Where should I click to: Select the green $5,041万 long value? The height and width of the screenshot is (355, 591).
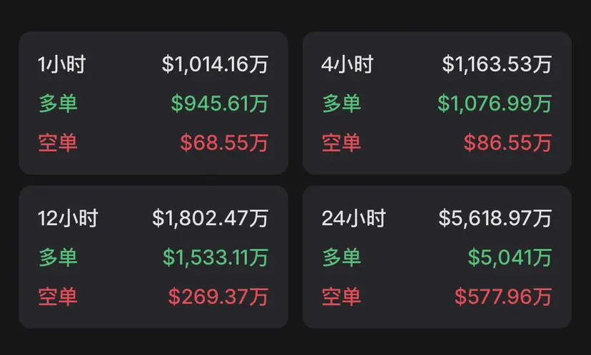(510, 257)
